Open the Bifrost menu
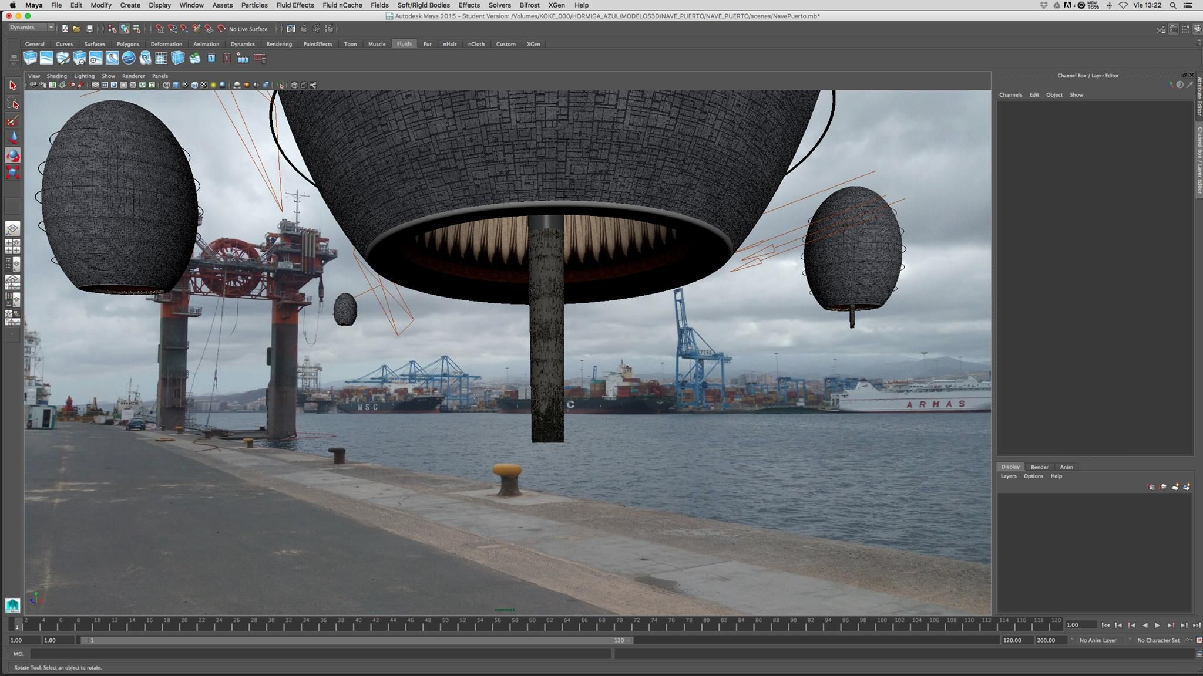 coord(529,5)
